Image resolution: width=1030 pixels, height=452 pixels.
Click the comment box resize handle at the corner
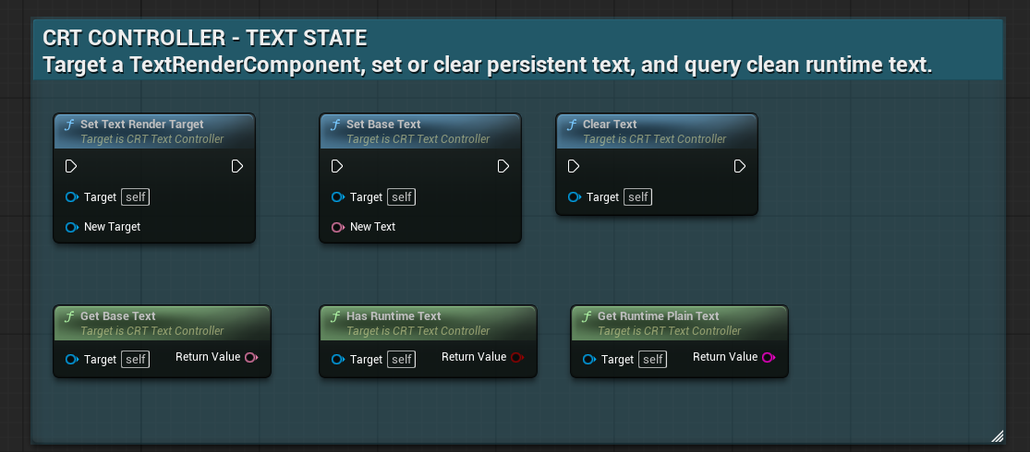[997, 435]
